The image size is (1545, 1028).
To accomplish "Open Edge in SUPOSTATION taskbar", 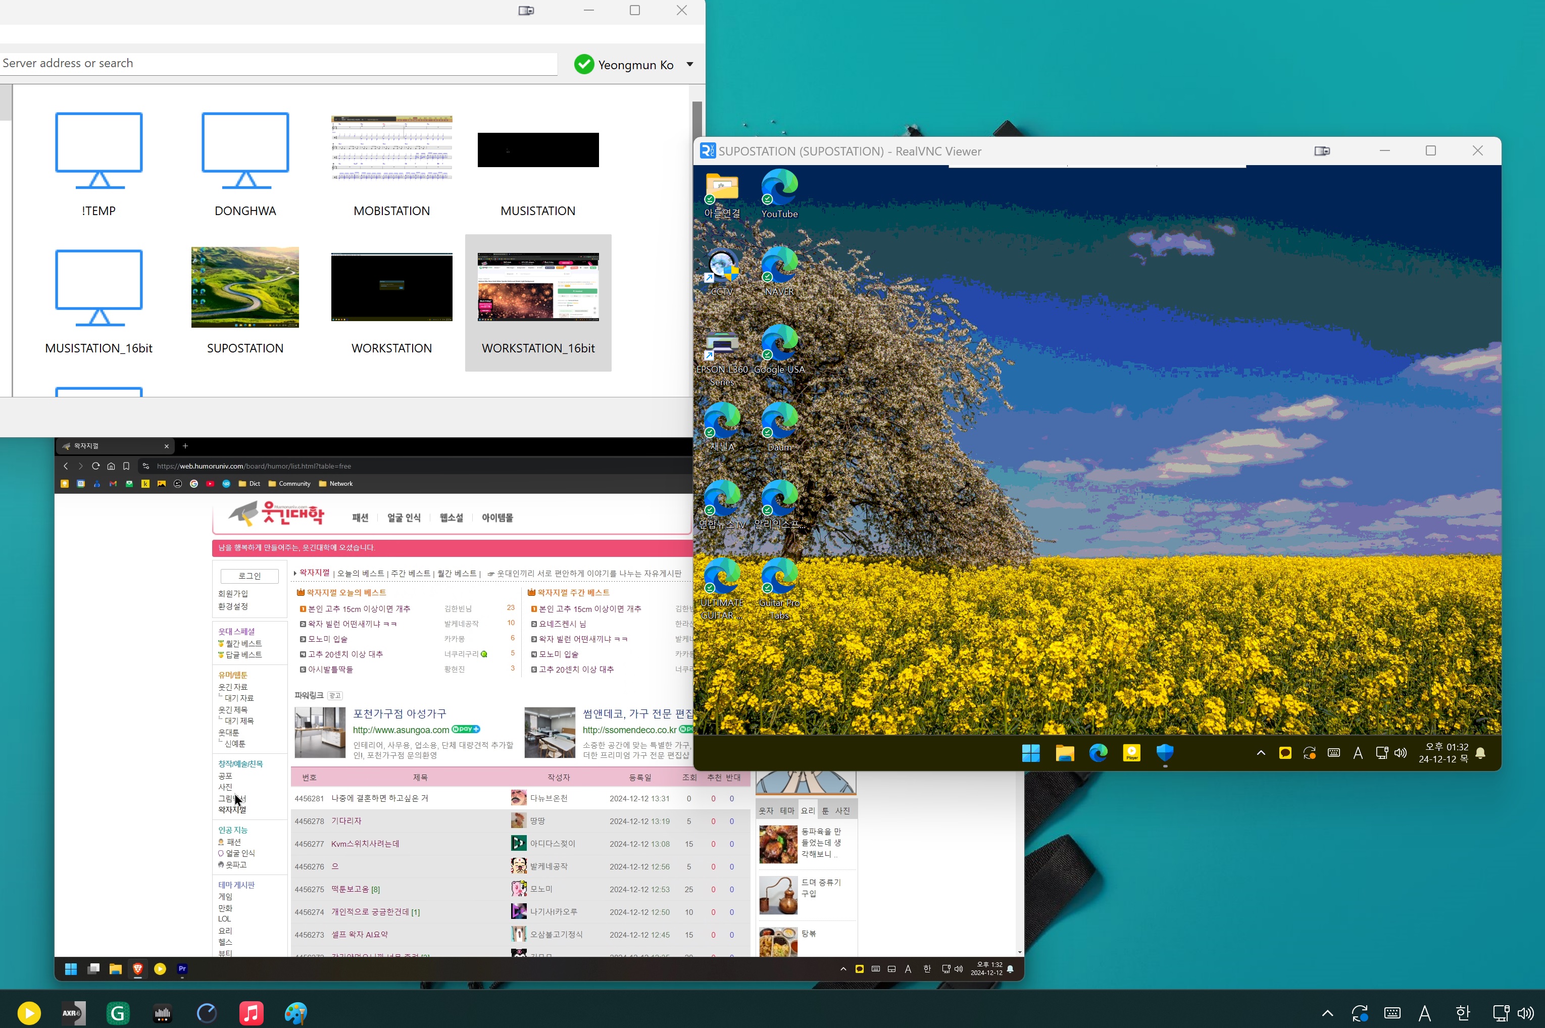I will (1098, 753).
